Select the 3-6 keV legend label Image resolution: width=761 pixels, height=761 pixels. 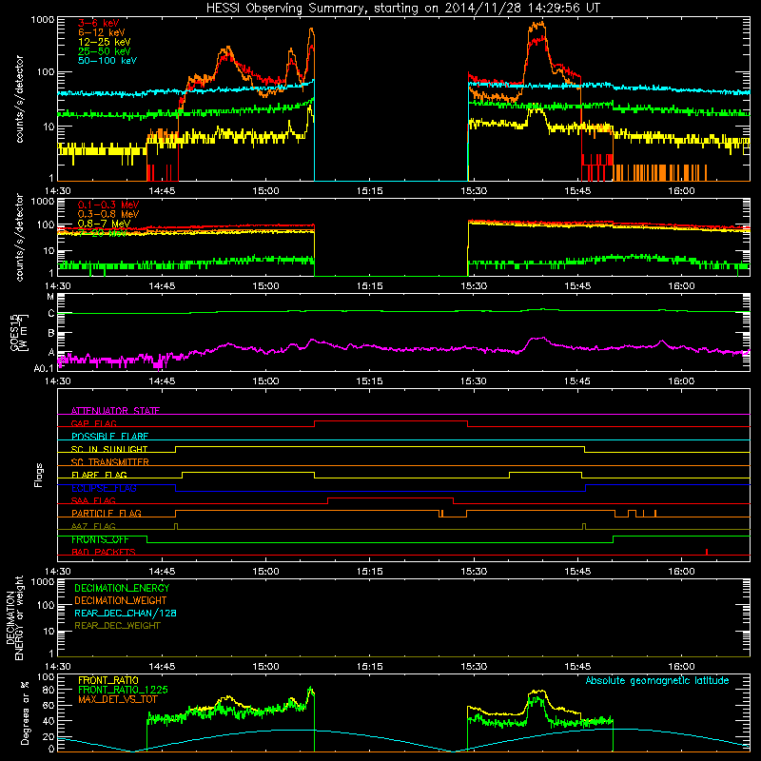[x=98, y=23]
